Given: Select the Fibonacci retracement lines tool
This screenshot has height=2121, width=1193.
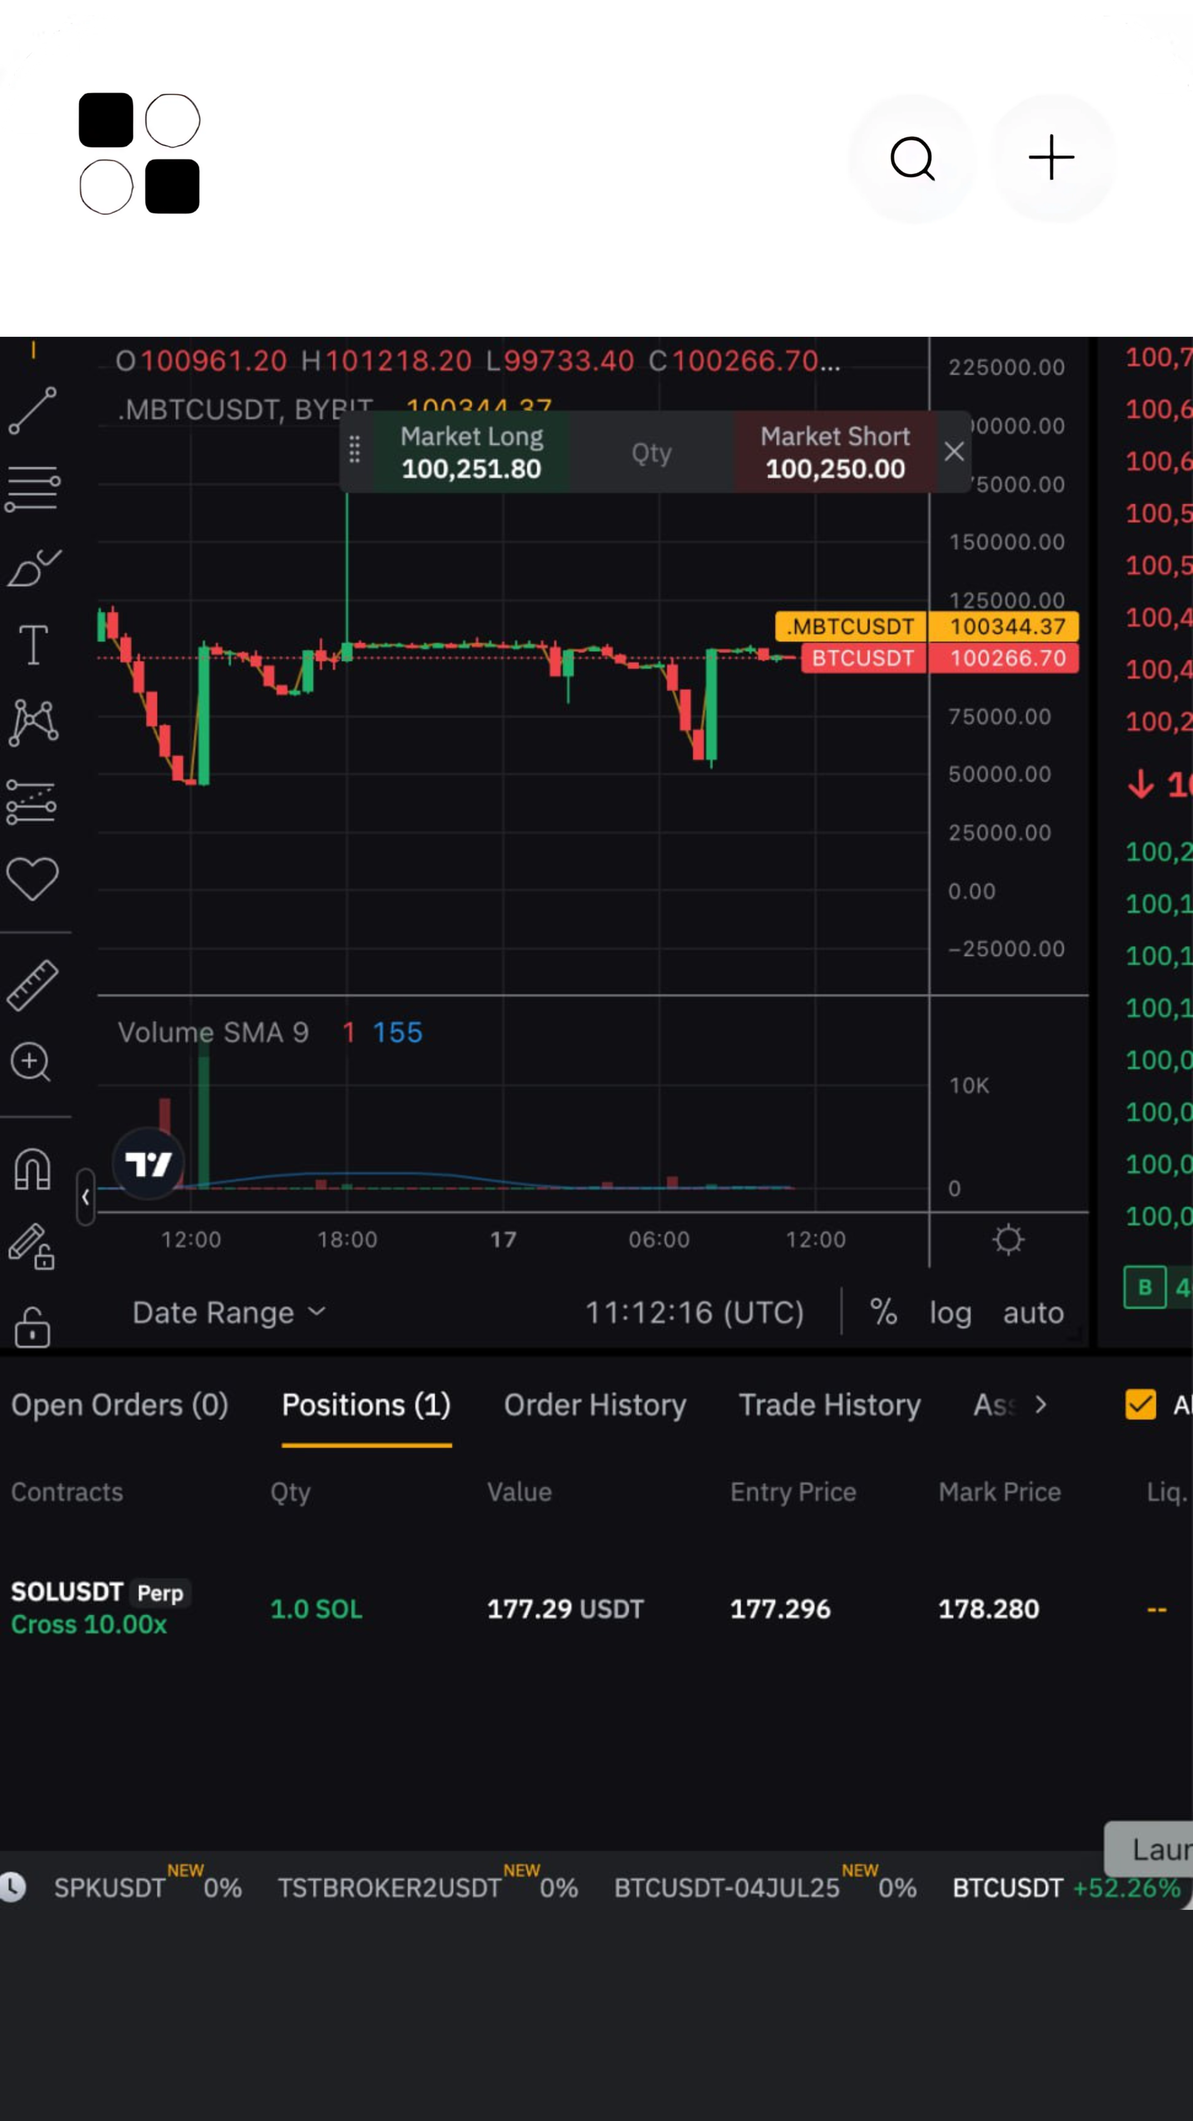Looking at the screenshot, I should tap(32, 488).
